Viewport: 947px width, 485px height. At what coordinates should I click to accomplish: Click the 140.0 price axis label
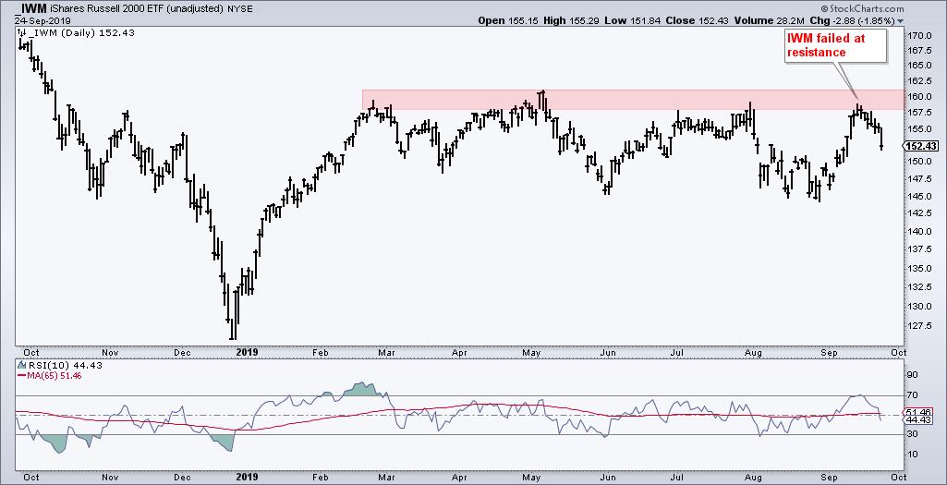click(922, 231)
